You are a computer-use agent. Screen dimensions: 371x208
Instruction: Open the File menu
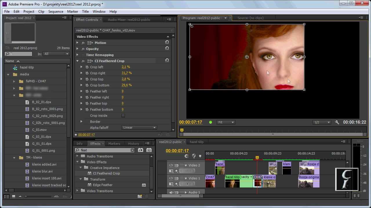[7, 12]
